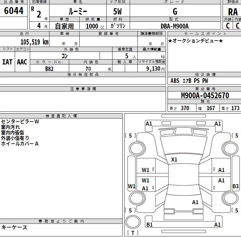241x237 pixels.
Task: Select the 排気量 header label
Action: (93, 19)
